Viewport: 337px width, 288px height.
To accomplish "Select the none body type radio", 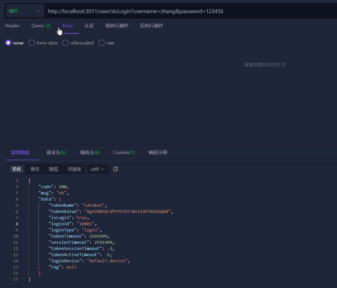I will (x=8, y=43).
